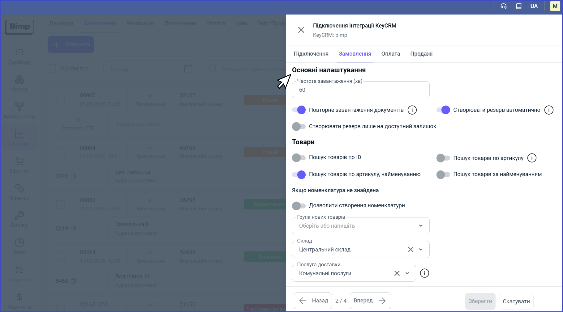Click the M user avatar

pos(555,6)
